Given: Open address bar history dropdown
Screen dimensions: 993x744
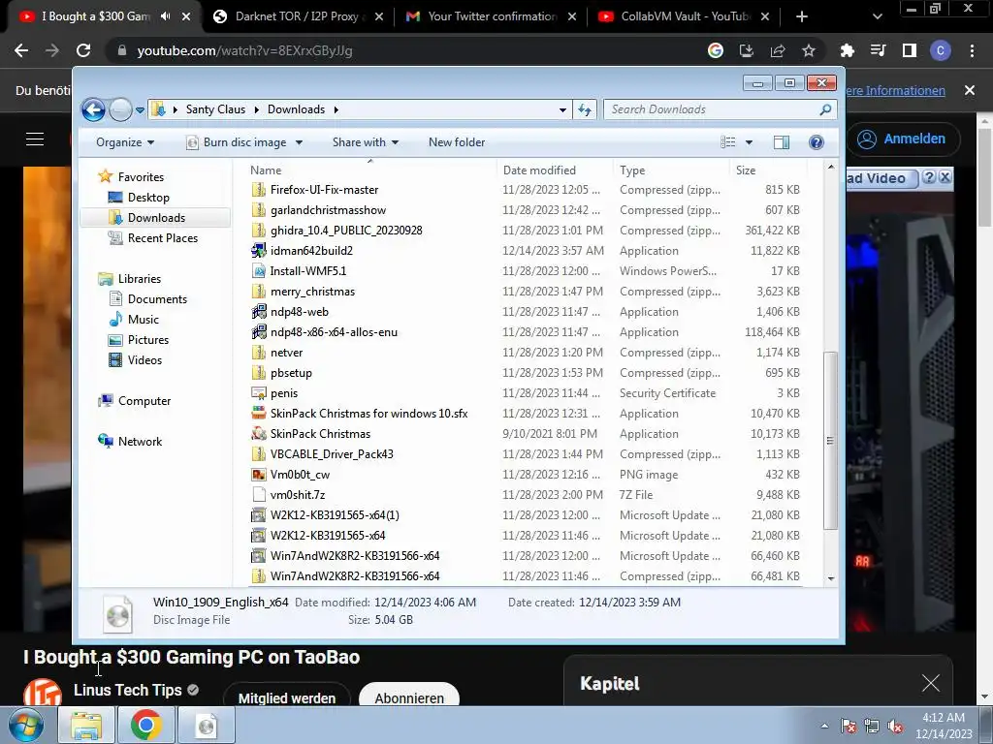Looking at the screenshot, I should [562, 110].
